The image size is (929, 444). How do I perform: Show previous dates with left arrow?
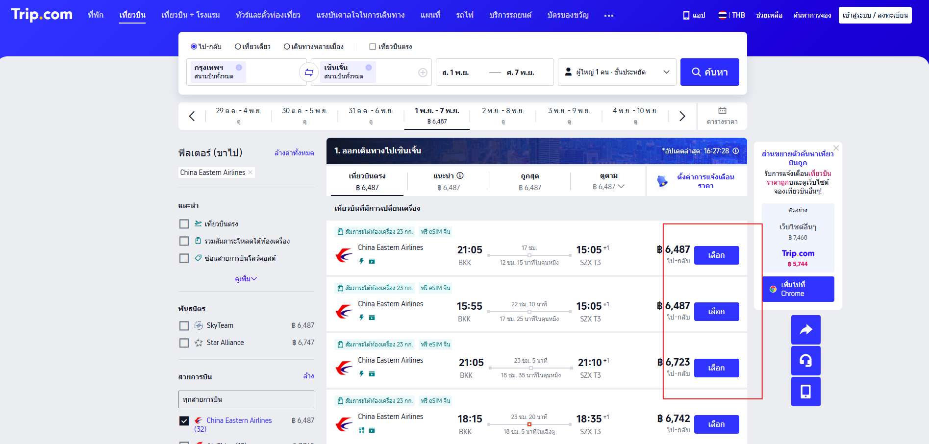pyautogui.click(x=192, y=116)
